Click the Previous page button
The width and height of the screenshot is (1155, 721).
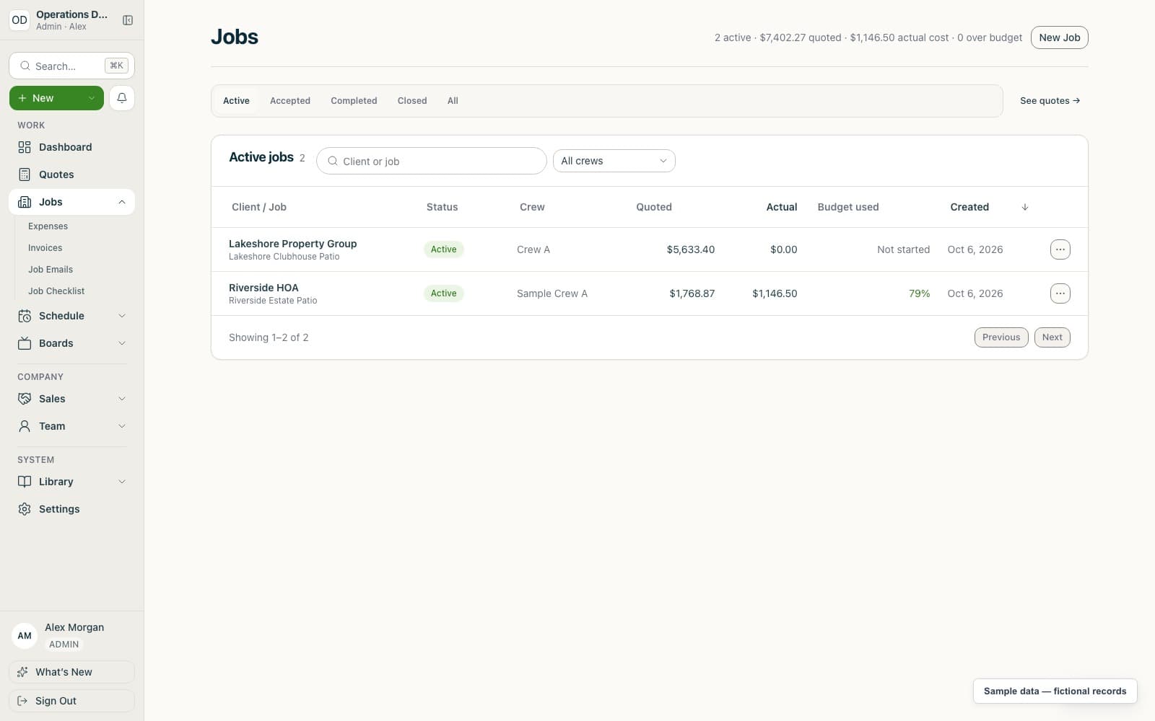[1001, 337]
